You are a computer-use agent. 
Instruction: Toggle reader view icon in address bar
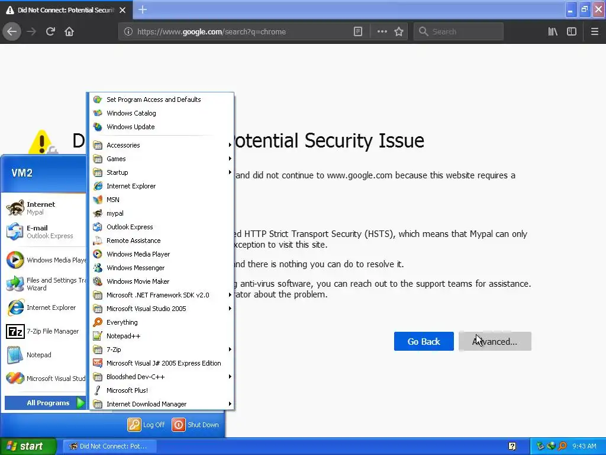coord(358,32)
